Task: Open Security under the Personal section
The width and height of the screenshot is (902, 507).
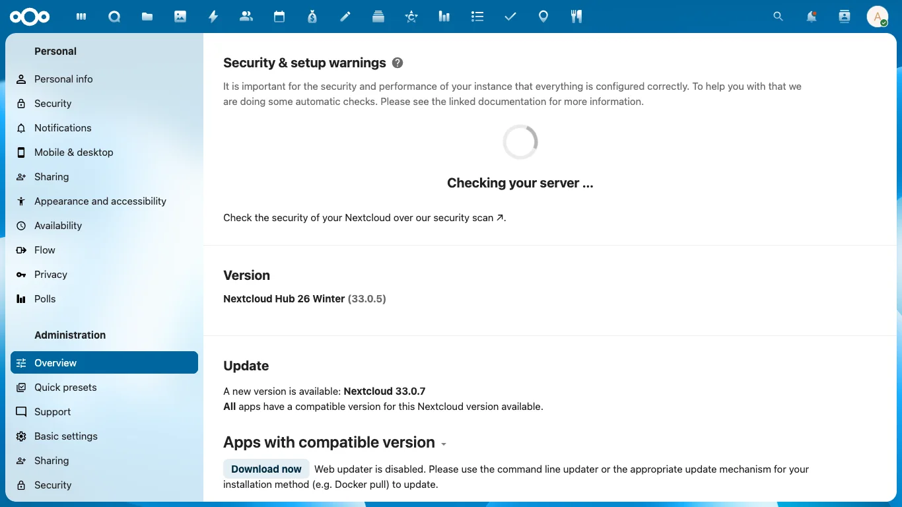Action: point(104,104)
